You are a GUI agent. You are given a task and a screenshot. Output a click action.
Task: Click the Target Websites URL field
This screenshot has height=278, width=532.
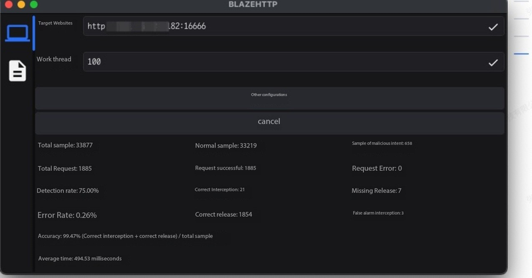(293, 26)
